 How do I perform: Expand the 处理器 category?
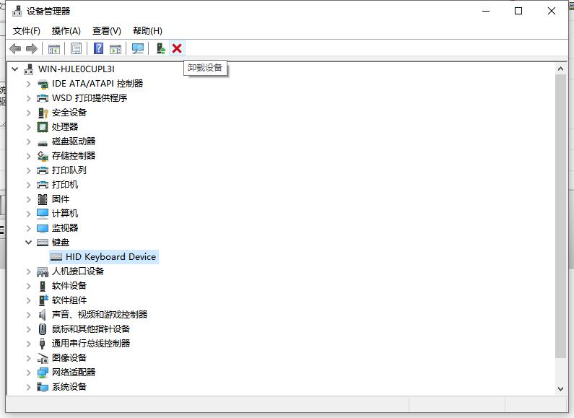[x=29, y=127]
